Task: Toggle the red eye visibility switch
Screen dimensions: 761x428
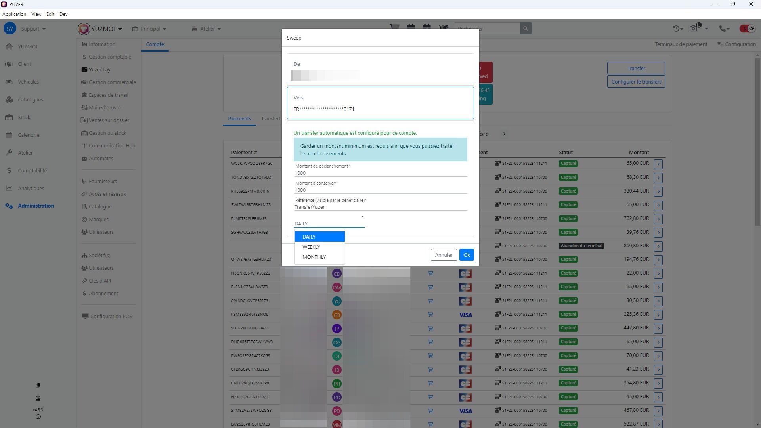Action: click(747, 29)
